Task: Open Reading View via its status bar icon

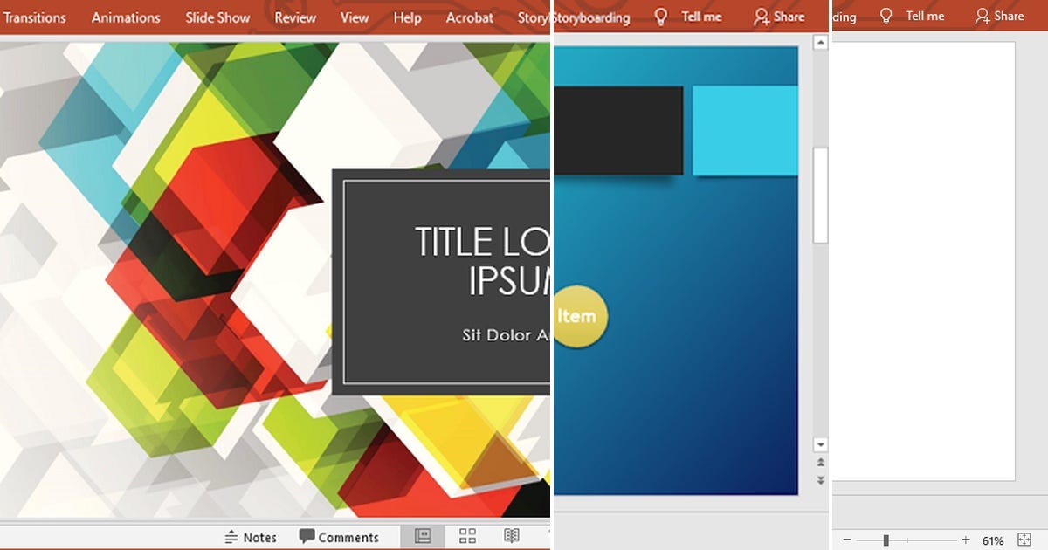Action: pyautogui.click(x=511, y=536)
